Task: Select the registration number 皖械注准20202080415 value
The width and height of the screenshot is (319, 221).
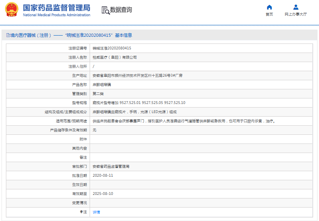Action: (x=112, y=48)
